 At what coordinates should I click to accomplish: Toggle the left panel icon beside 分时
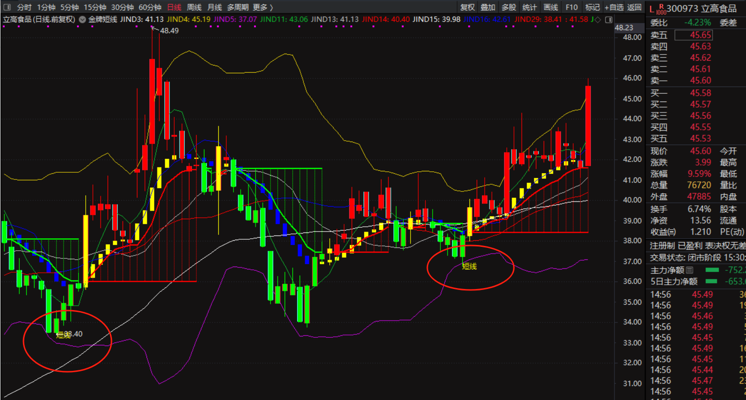(7, 7)
